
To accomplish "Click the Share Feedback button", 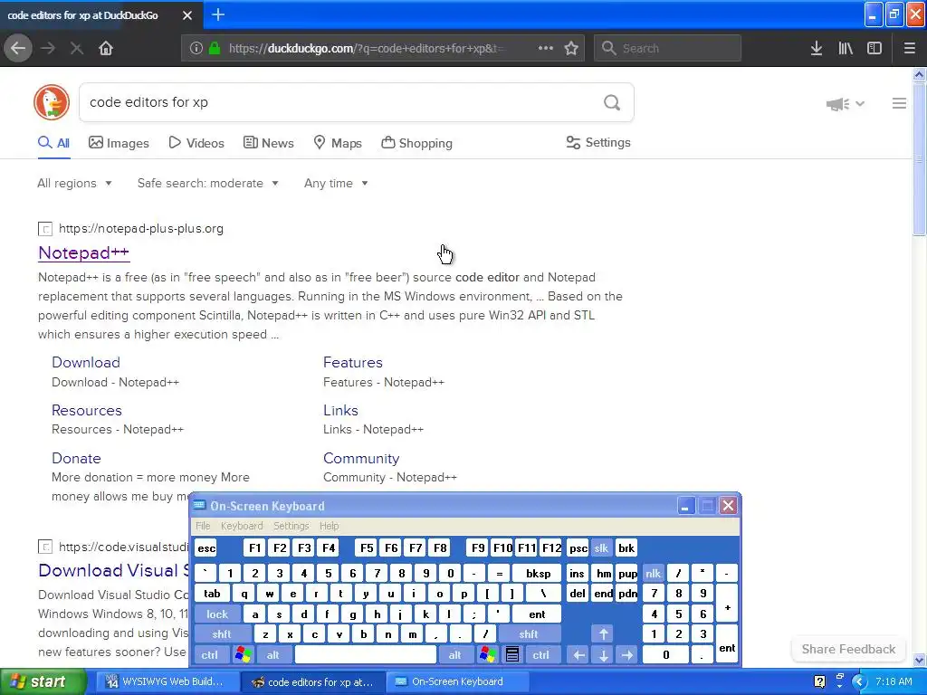I will (x=848, y=649).
